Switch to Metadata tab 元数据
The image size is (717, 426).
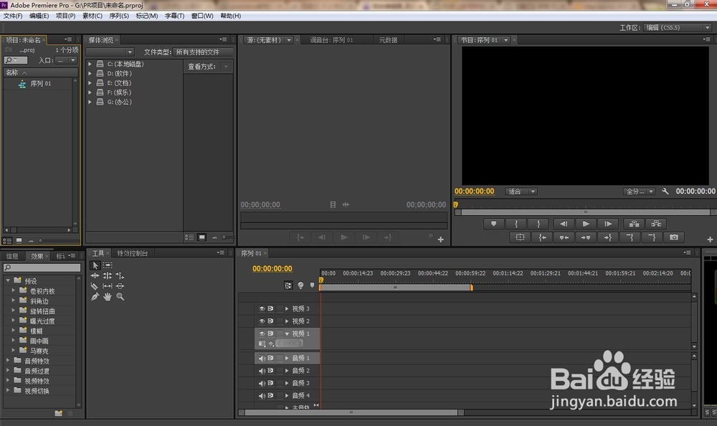(388, 40)
